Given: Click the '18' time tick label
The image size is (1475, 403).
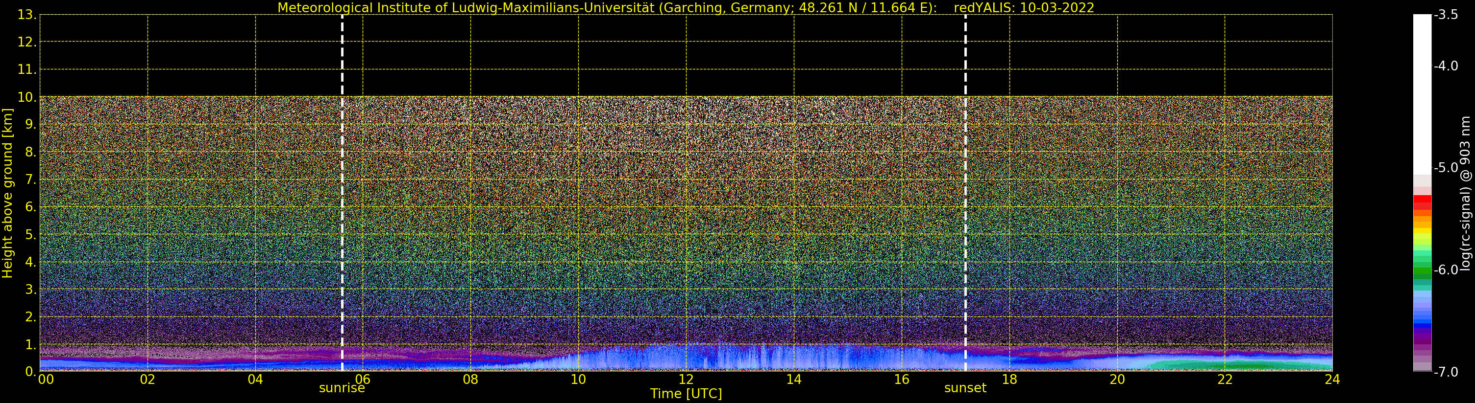Looking at the screenshot, I should (1009, 379).
